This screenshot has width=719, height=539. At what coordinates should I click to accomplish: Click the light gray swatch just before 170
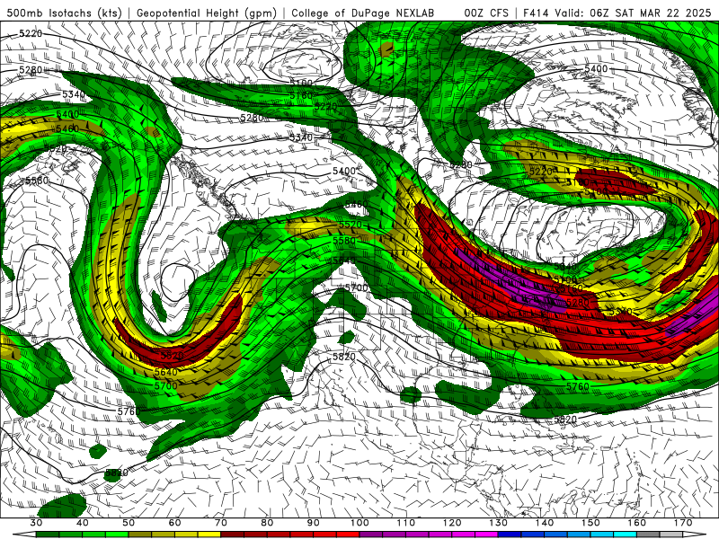(x=671, y=535)
